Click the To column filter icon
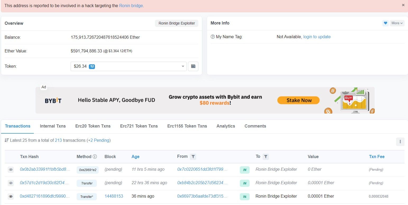This screenshot has height=205, width=408. pos(266,157)
